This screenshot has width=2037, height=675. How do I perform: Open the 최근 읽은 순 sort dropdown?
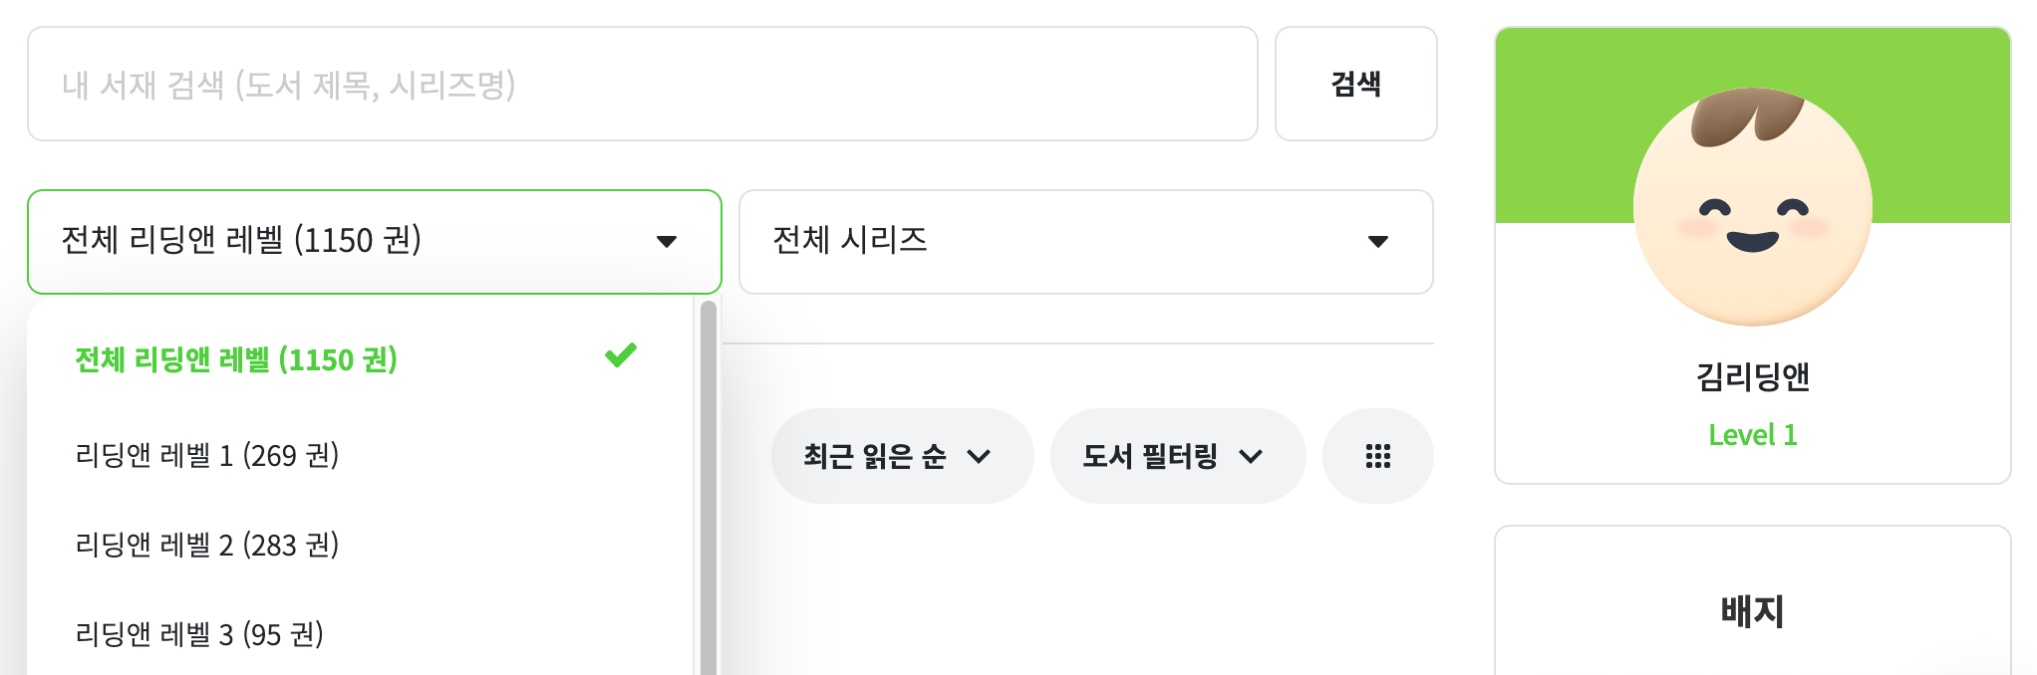[900, 456]
